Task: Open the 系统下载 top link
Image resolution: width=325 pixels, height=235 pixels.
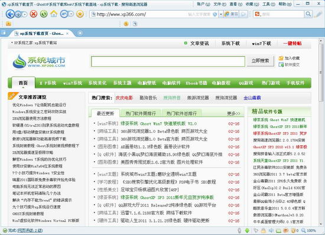Action: [230, 44]
